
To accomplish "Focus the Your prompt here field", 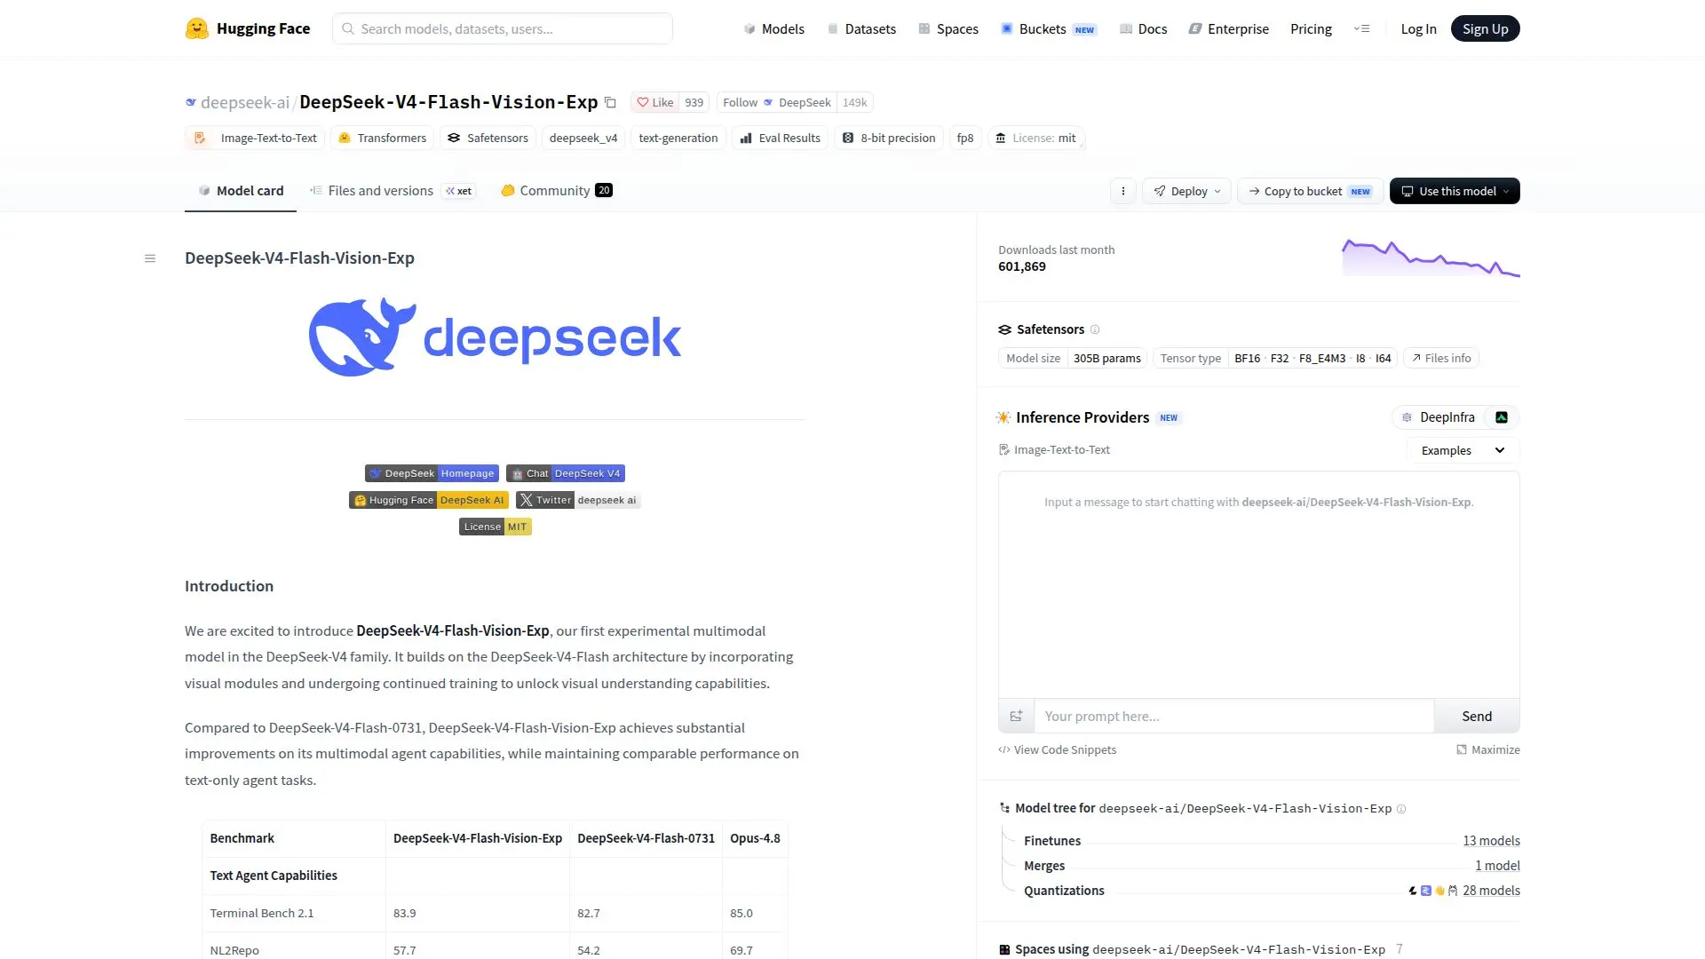I will pyautogui.click(x=1234, y=716).
